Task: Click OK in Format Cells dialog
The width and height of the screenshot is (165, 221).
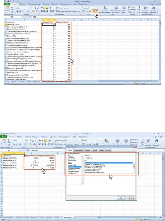Action: (121, 198)
